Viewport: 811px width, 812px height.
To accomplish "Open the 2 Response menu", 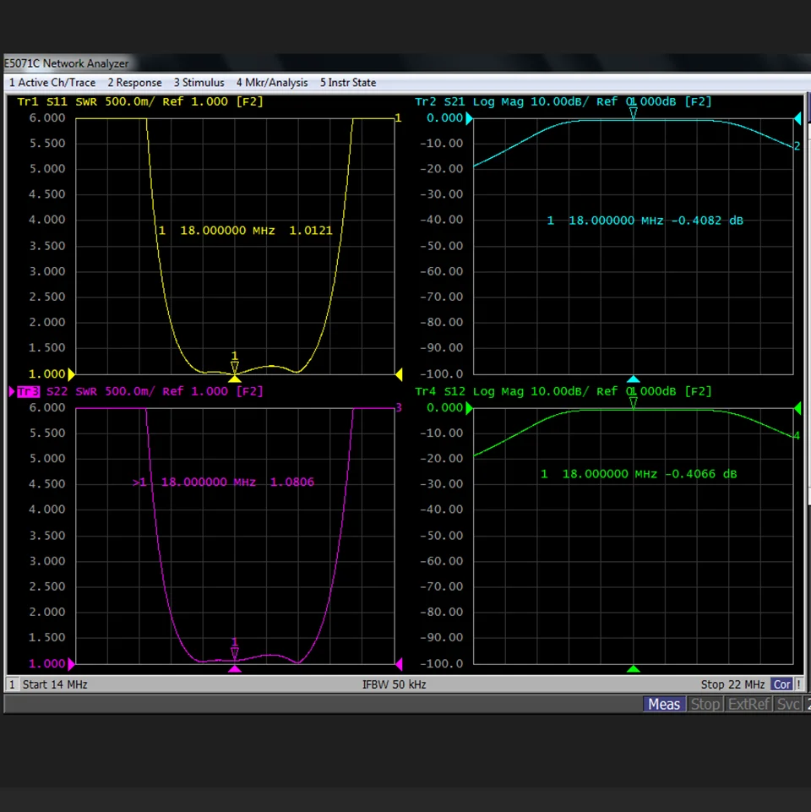I will [134, 83].
